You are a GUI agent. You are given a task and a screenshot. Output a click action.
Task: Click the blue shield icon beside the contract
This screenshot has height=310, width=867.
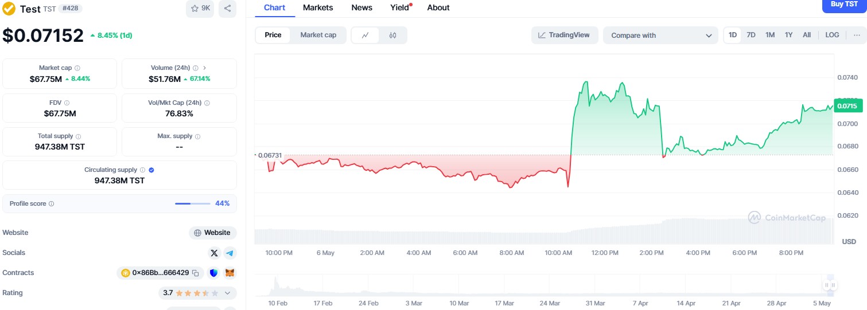click(214, 273)
